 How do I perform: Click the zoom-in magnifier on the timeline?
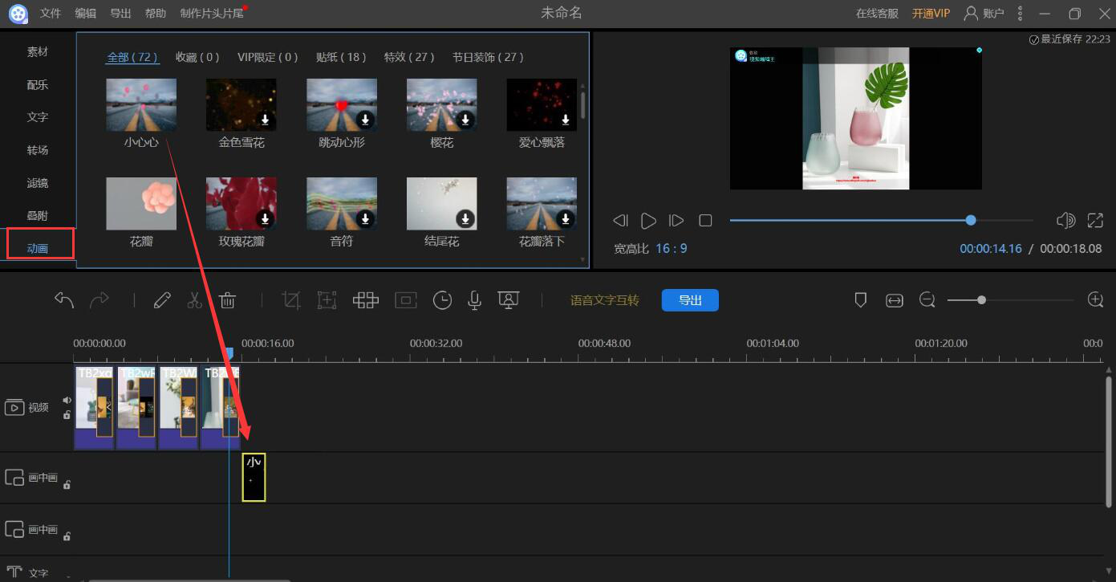pyautogui.click(x=1095, y=299)
